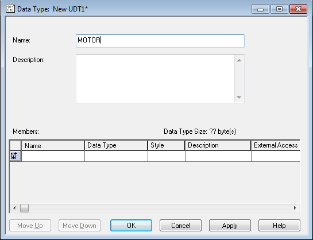Open Help for this dialog

click(279, 226)
